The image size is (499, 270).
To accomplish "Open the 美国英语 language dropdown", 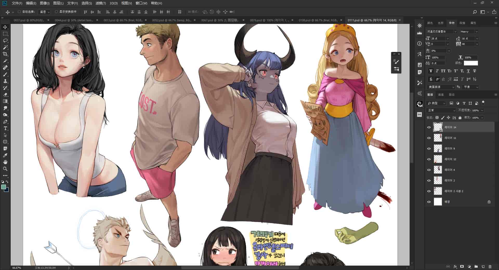I will [441, 87].
